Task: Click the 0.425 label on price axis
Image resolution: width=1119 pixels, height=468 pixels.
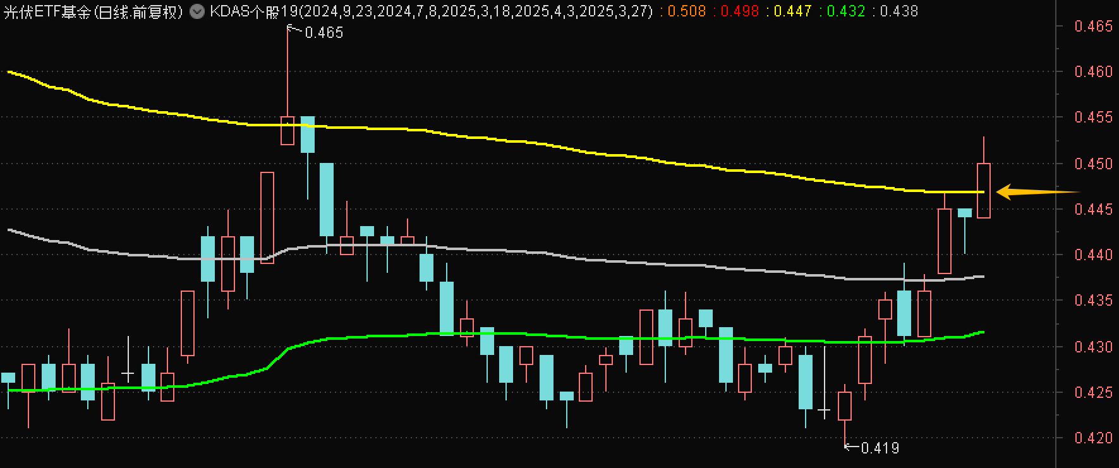Action: pyautogui.click(x=1094, y=393)
